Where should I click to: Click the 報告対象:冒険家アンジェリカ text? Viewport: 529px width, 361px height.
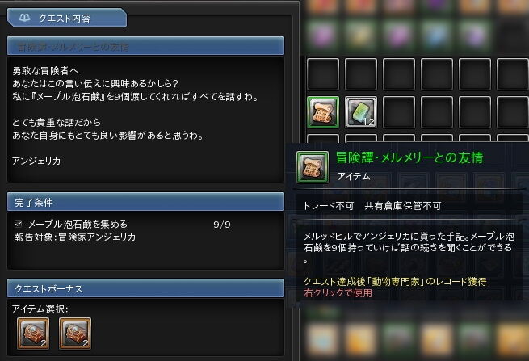click(75, 237)
